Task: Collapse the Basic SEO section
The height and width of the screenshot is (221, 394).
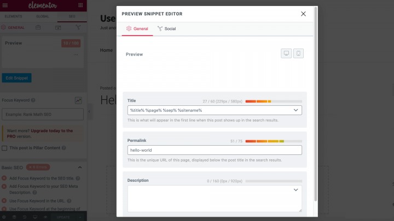Action: tap(80, 167)
